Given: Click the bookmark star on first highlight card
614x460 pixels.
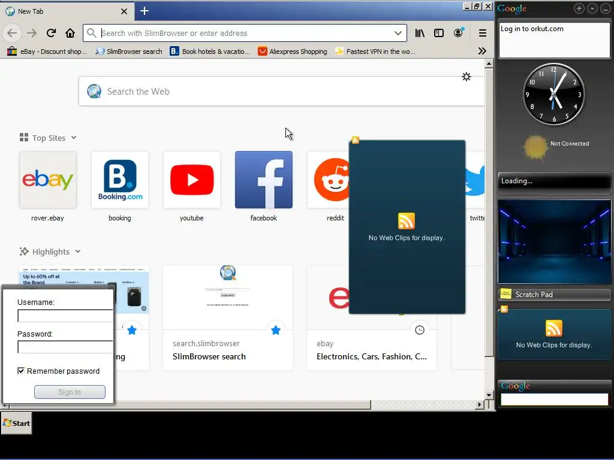Looking at the screenshot, I should click(x=132, y=330).
